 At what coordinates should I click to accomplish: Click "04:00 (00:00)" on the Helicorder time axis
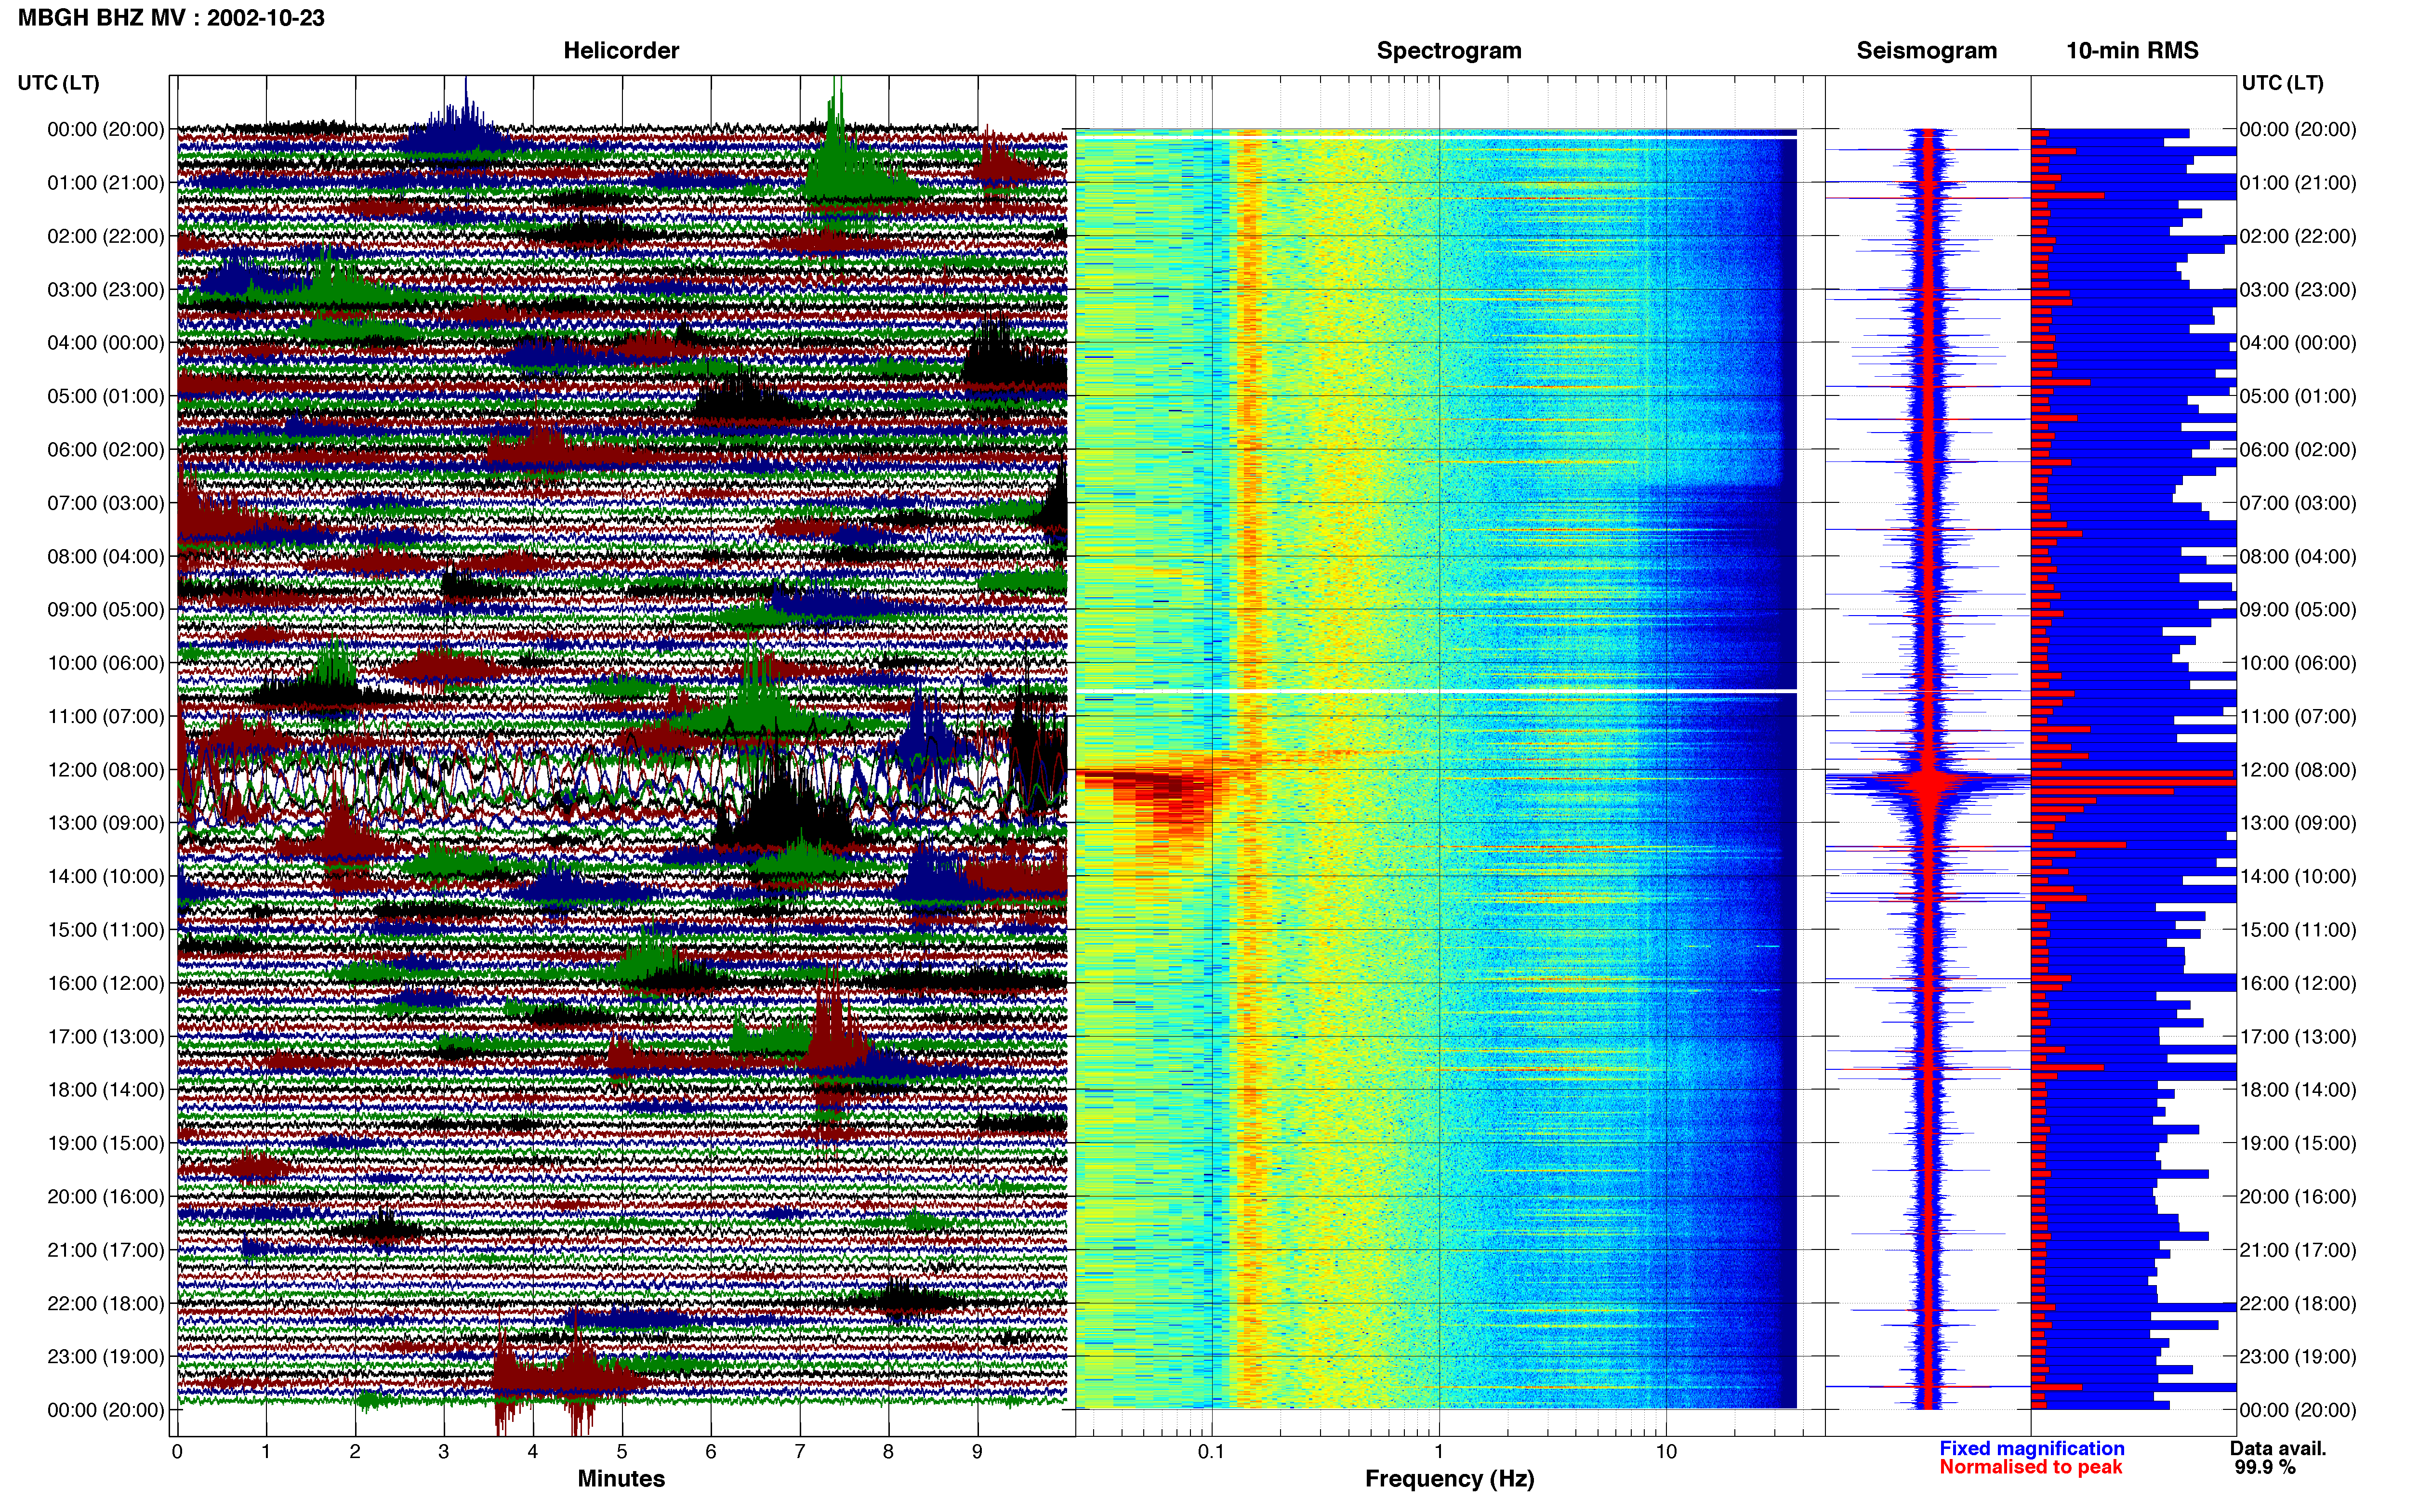click(106, 343)
